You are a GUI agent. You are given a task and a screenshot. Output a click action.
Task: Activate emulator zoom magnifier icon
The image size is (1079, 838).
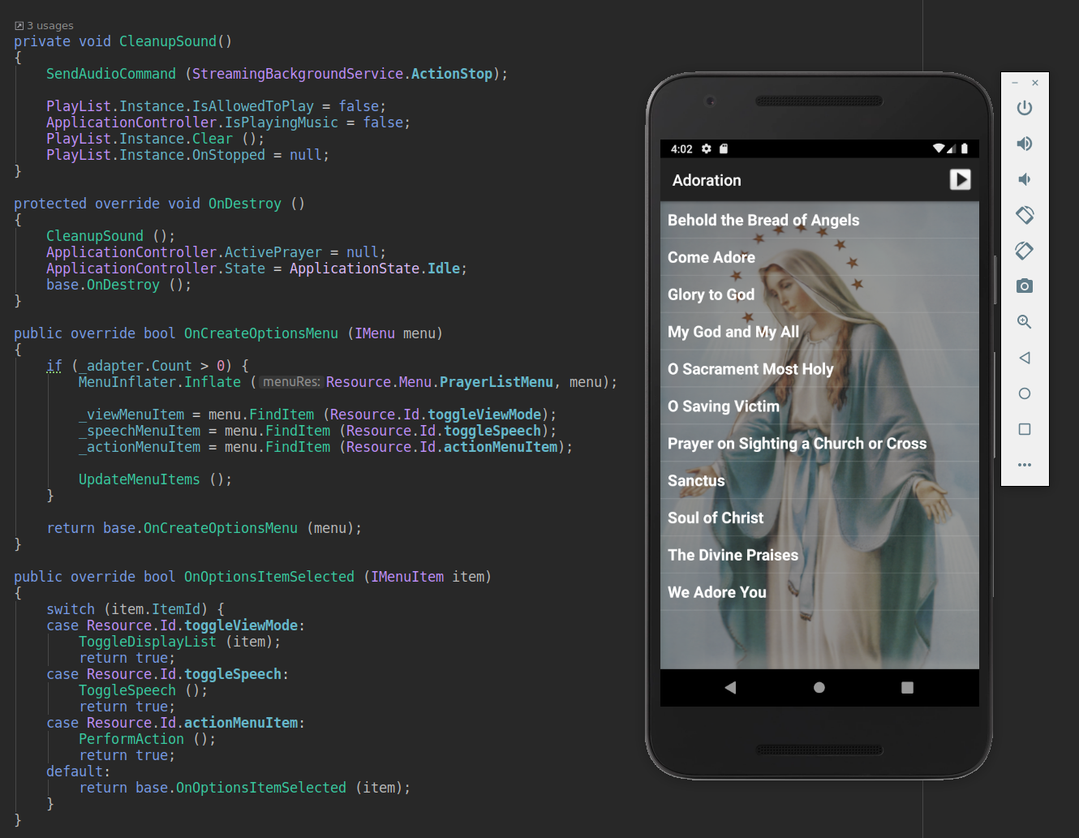[x=1025, y=322]
